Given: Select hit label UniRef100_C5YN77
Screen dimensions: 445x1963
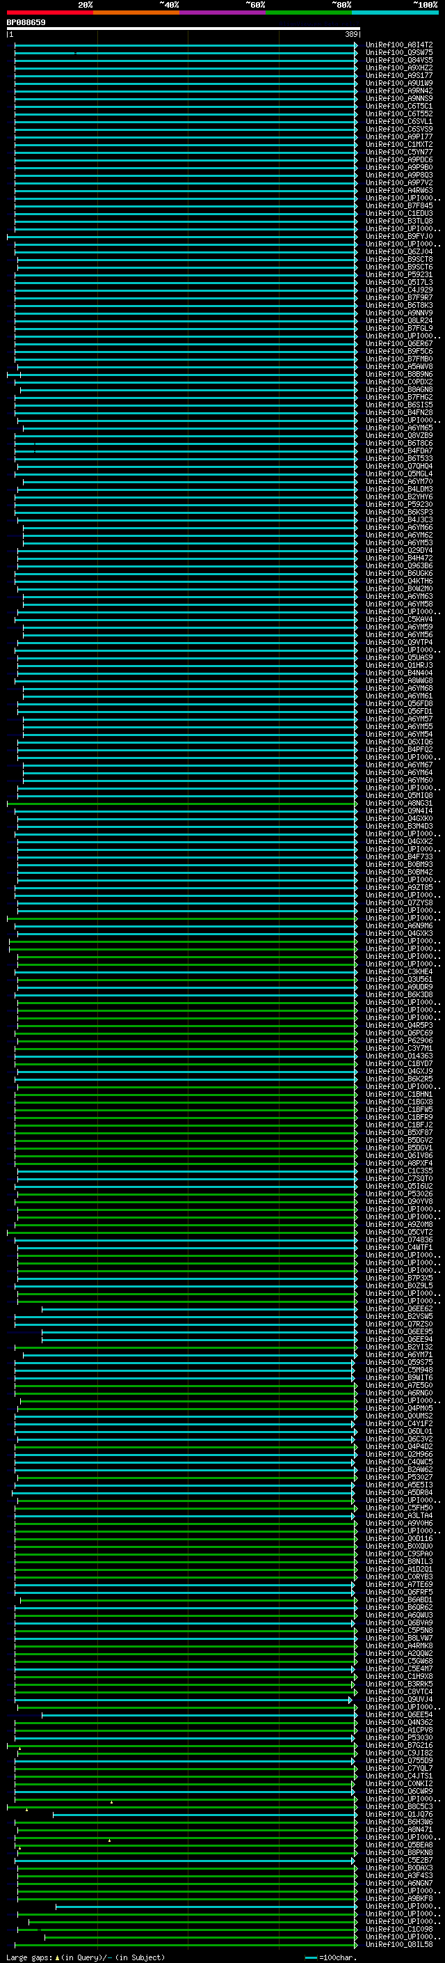Looking at the screenshot, I should coord(399,152).
